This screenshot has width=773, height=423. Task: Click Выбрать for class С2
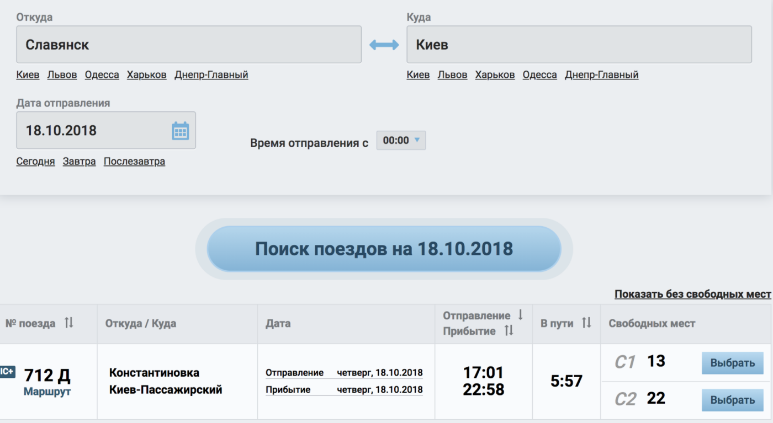[733, 400]
